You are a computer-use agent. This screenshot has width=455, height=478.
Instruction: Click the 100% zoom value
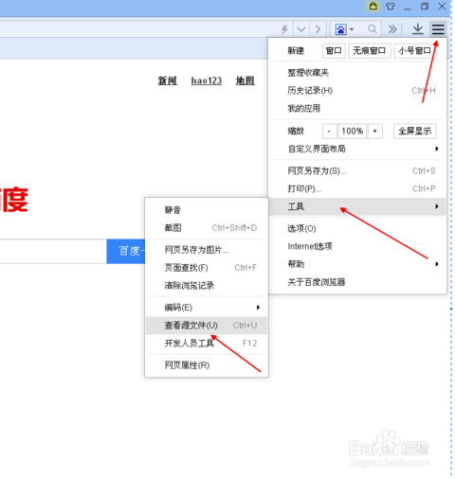353,131
